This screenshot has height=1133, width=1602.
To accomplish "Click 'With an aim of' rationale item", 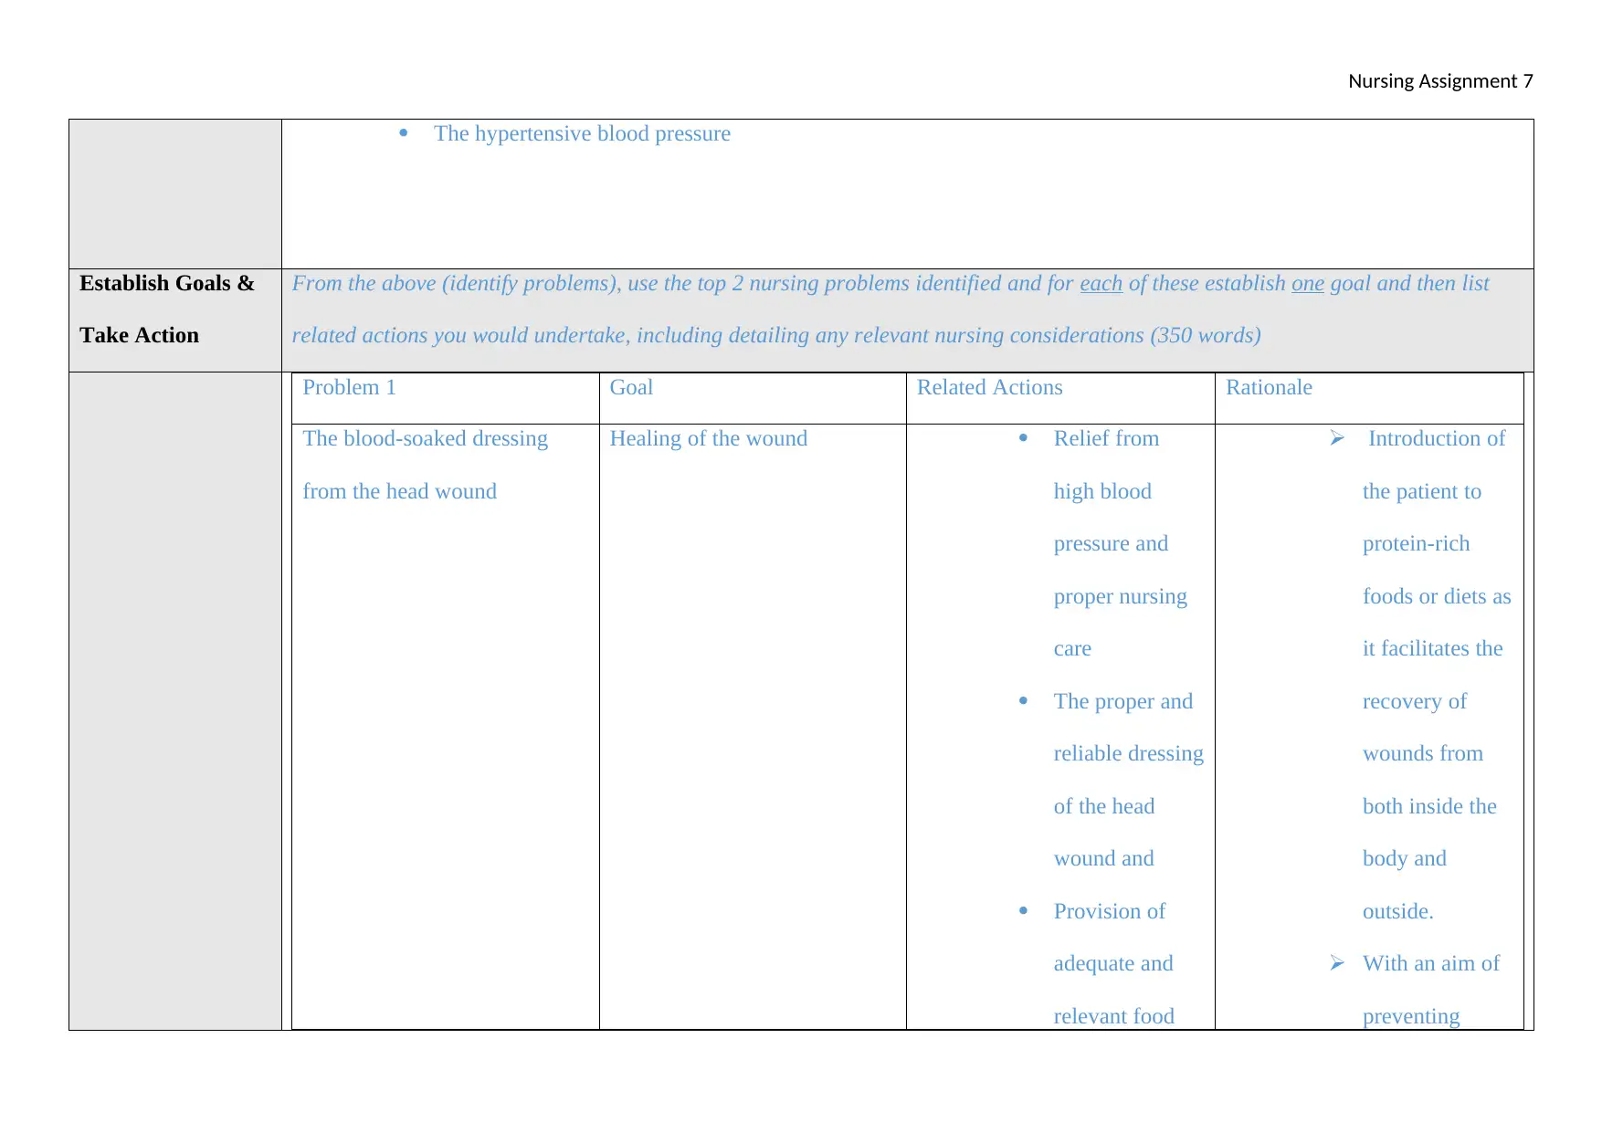I will tap(1430, 963).
